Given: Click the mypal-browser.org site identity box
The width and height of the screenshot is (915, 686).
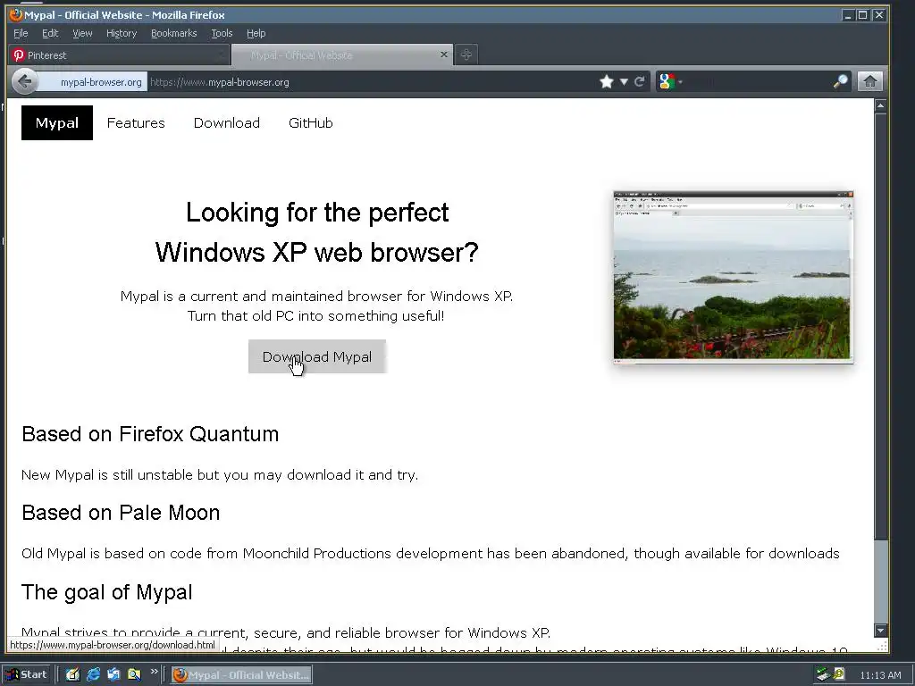Looking at the screenshot, I should tap(93, 82).
